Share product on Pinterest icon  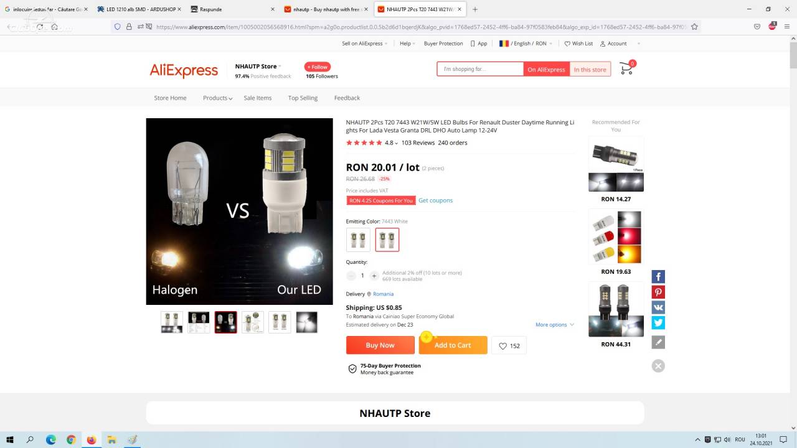(x=658, y=292)
